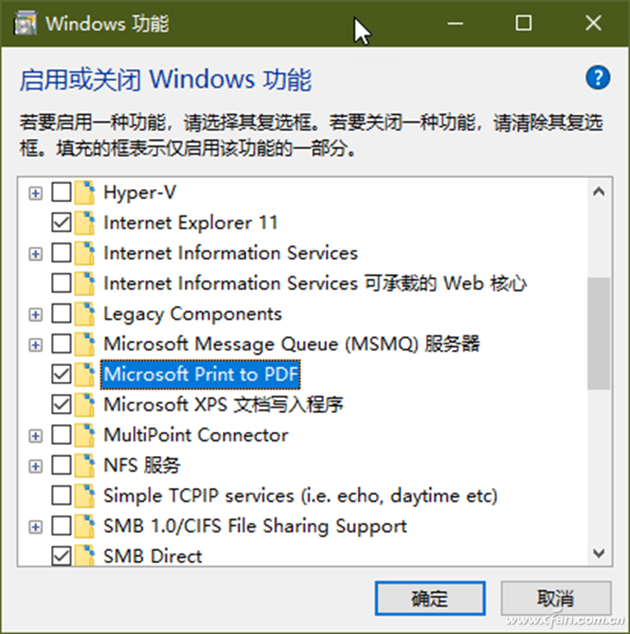Select the Microsoft XPS 文档写入程序 item
The width and height of the screenshot is (630, 634).
223,405
